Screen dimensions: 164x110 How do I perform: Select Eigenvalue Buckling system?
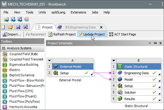(x=24, y=65)
